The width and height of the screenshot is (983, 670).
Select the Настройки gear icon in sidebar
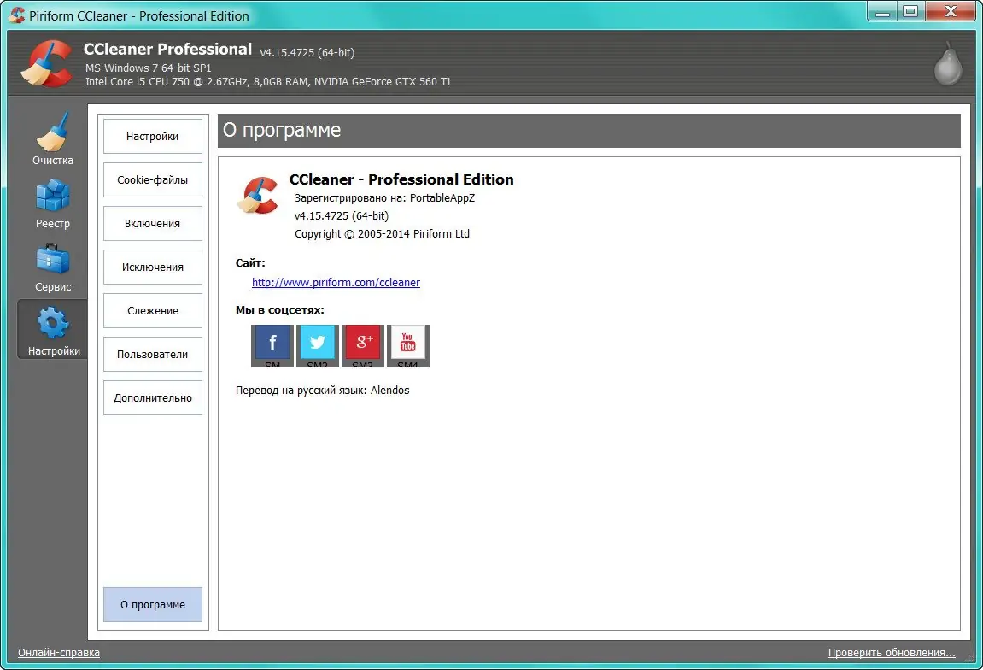pos(53,330)
